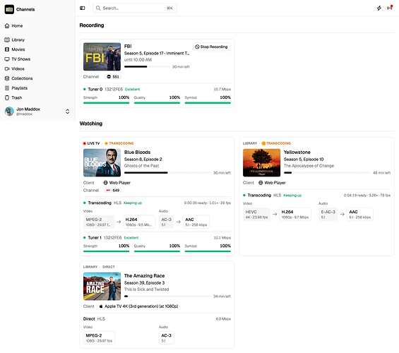Open Blue Bloods thumbnail
Viewport: 399px width, 353px height.
coord(102,163)
